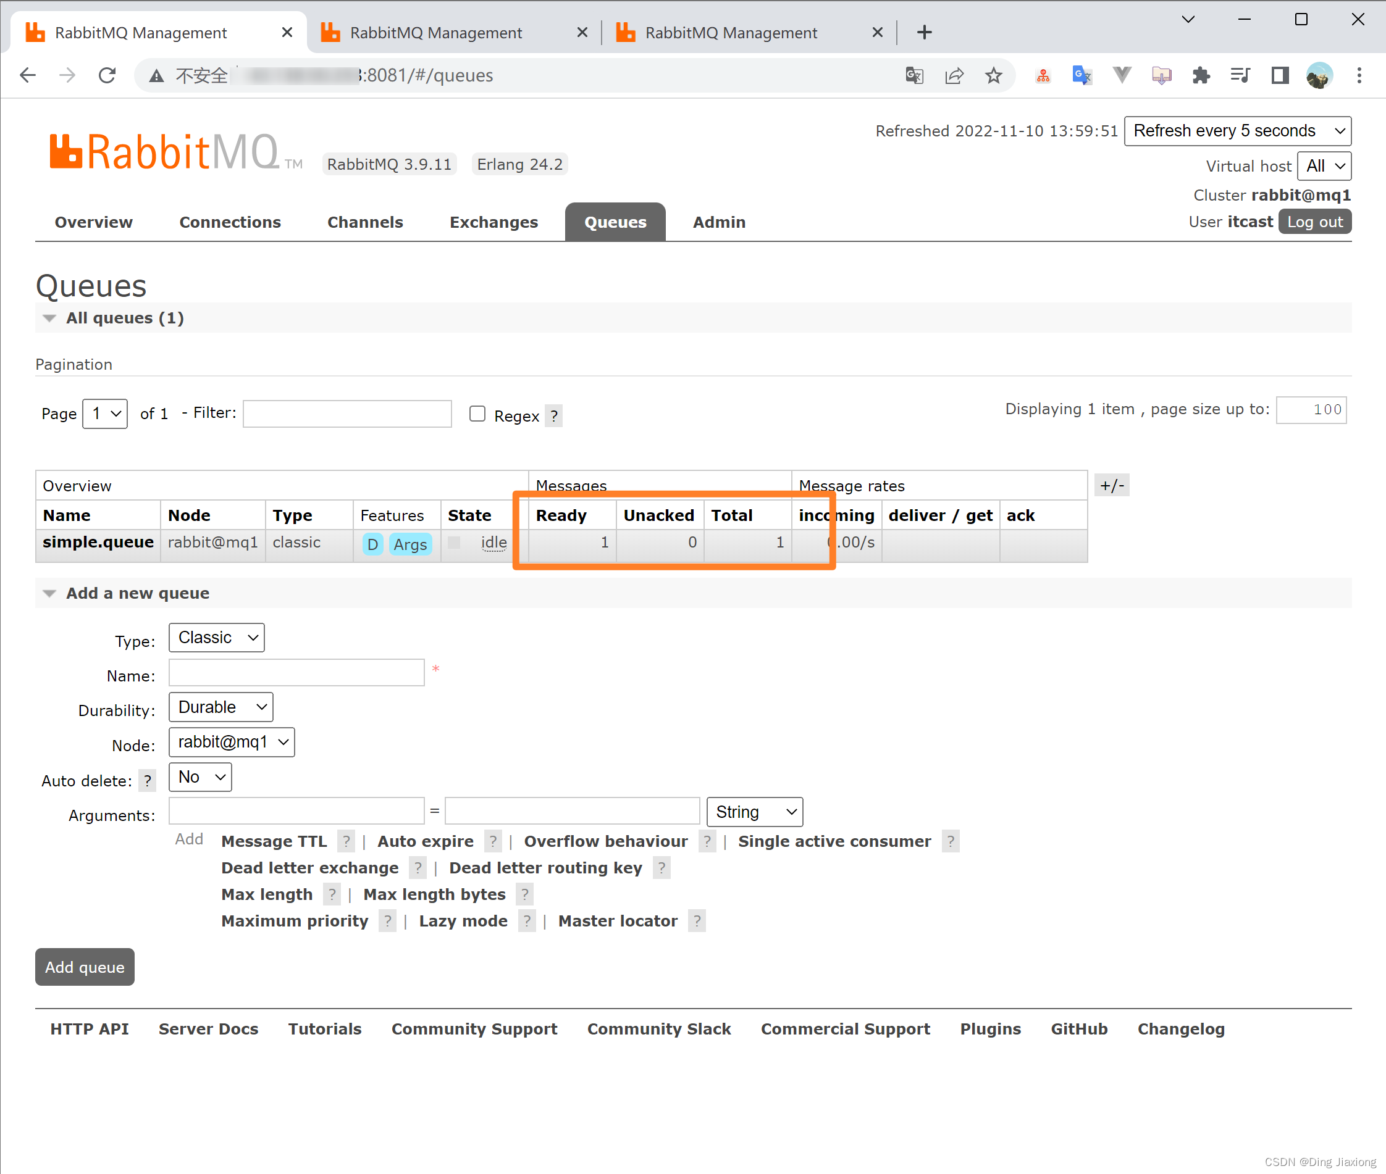The width and height of the screenshot is (1386, 1174).
Task: Open Chrome three-dot menu
Action: [x=1359, y=76]
